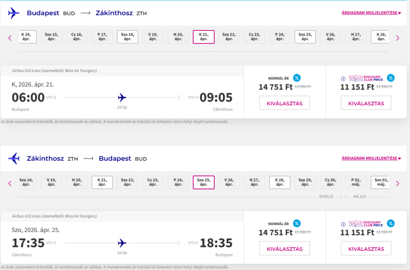Click outbound Discount Club percent badge
Screen dimensions: 410x270
click(390, 78)
